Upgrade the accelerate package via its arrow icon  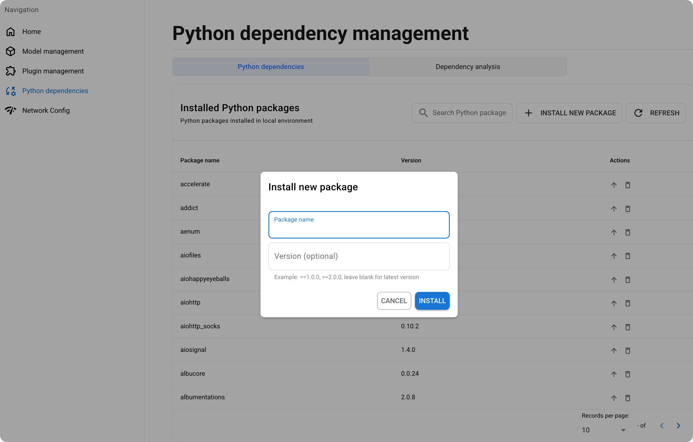[614, 185]
